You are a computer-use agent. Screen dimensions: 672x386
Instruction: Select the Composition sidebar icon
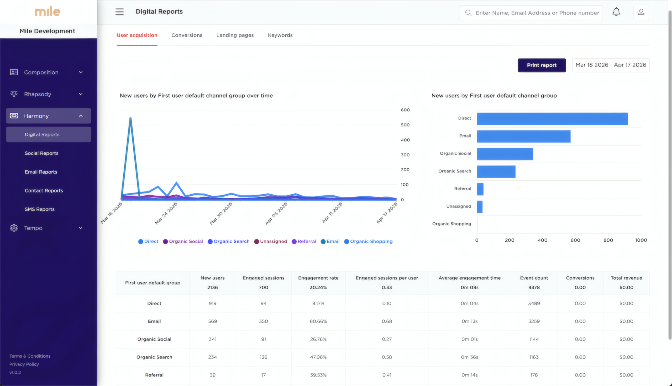point(13,72)
